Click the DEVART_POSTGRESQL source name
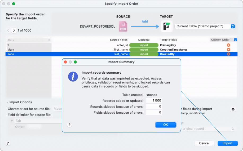Viewport: 243px width, 151px height. (98, 26)
